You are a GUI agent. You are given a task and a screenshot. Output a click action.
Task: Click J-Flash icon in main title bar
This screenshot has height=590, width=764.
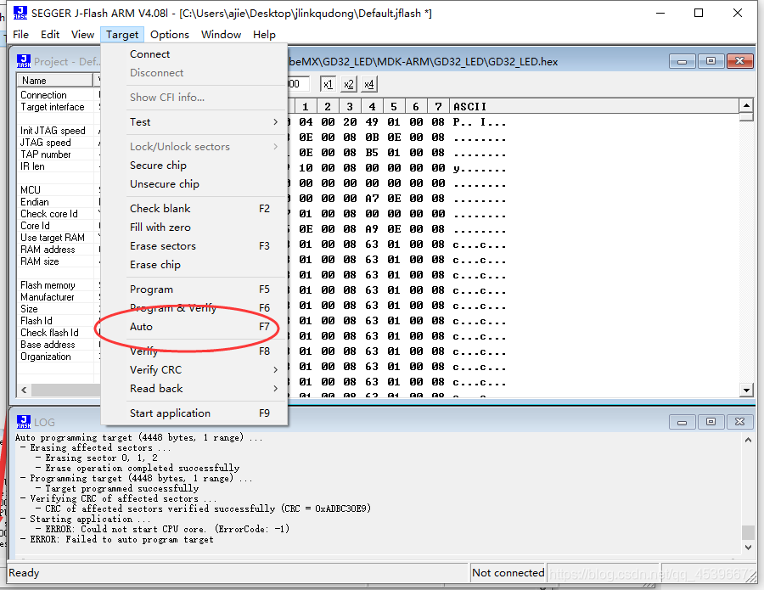point(20,13)
